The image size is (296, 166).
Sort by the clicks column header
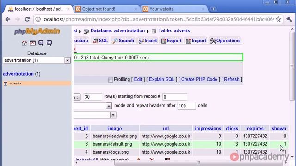tap(232, 129)
